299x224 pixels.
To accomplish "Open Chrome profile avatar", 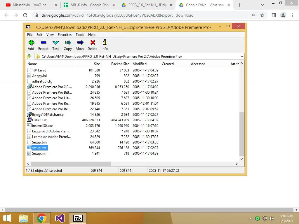I will tap(283, 15).
